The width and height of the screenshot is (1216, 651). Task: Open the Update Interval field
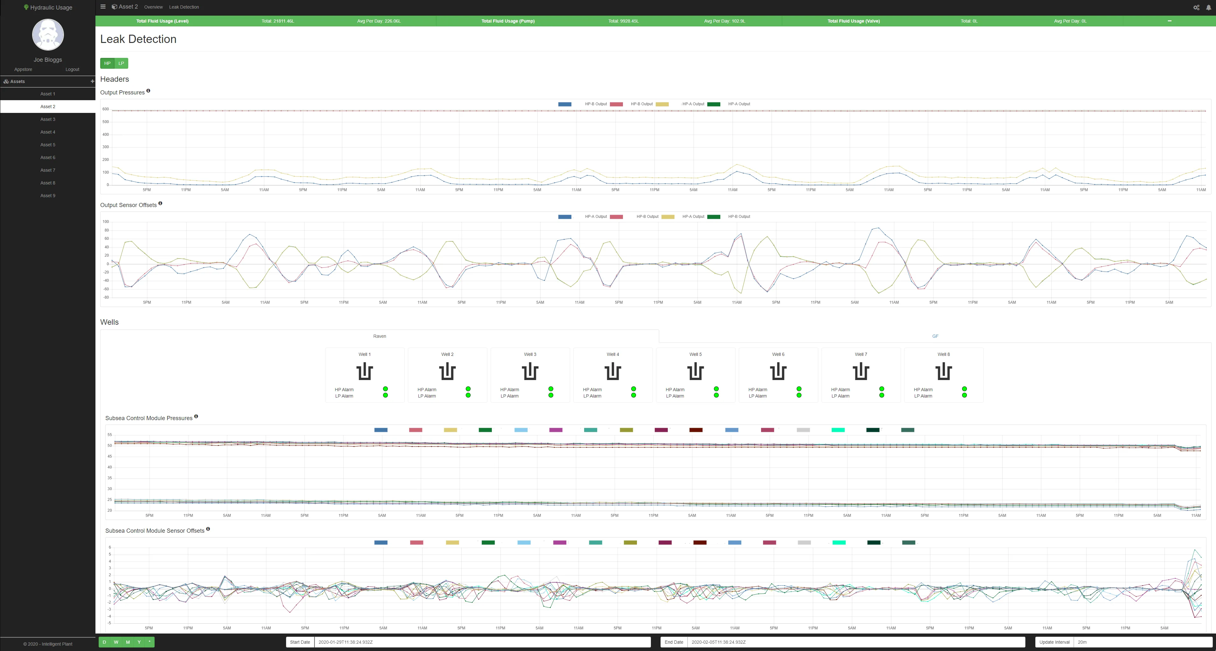click(1143, 642)
